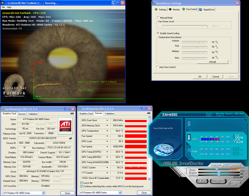Open the FurMark Help menu
Image resolution: width=249 pixels, height=196 pixels.
pyautogui.click(x=9, y=7)
